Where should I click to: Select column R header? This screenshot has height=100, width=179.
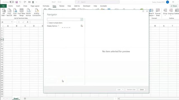(155, 26)
